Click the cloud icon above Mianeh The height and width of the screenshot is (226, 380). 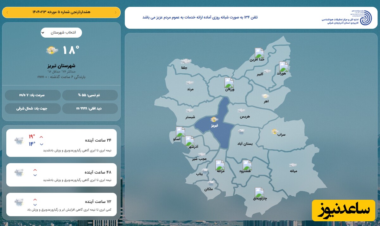tap(293, 165)
